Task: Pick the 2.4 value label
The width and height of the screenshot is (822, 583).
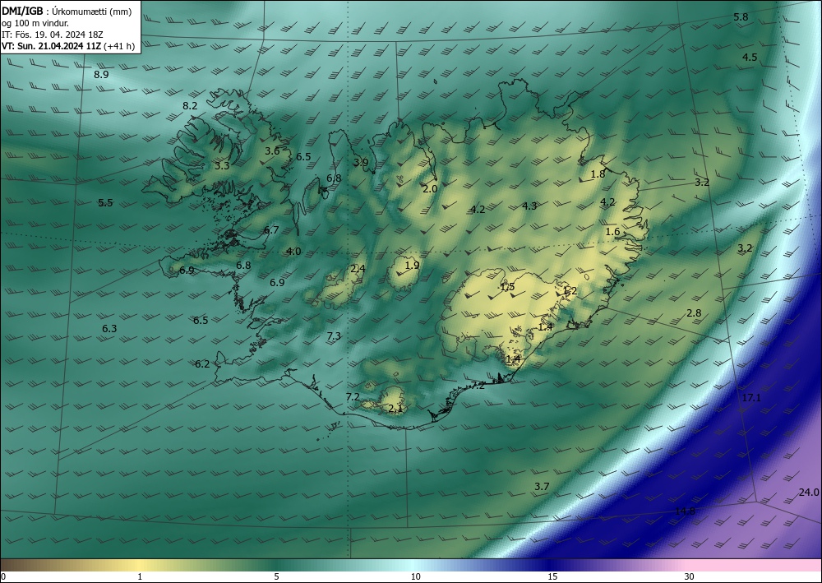Action: click(x=358, y=269)
